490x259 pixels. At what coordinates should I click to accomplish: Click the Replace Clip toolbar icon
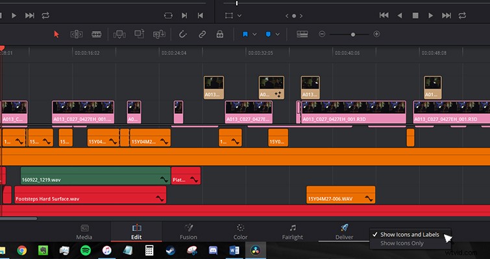click(159, 34)
